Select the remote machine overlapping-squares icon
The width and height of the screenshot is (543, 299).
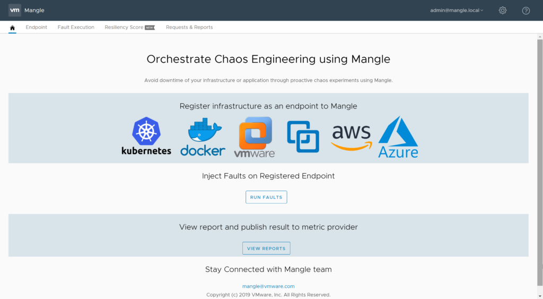303,137
